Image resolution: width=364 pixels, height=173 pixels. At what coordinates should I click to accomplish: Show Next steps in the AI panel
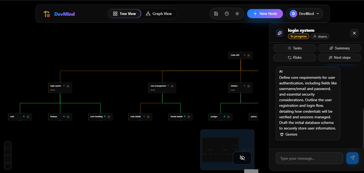[340, 57]
